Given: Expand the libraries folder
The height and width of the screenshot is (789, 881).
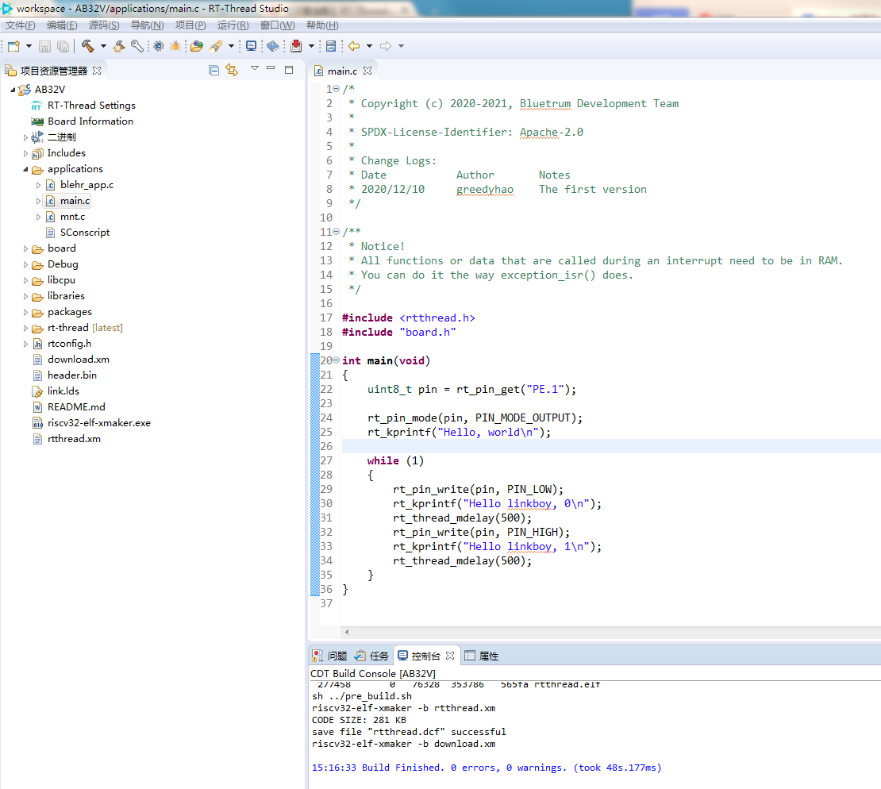Looking at the screenshot, I should tap(25, 296).
